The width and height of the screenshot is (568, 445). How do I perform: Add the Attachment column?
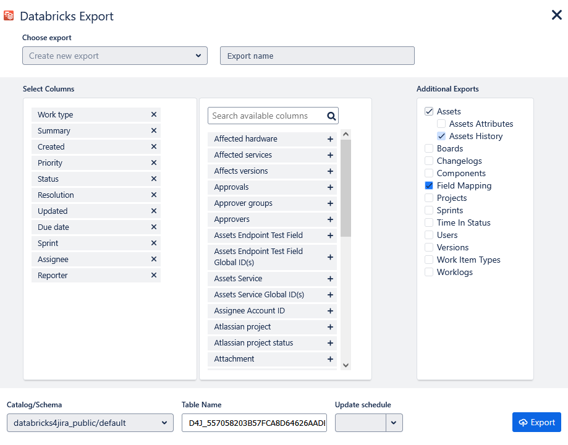(x=330, y=359)
